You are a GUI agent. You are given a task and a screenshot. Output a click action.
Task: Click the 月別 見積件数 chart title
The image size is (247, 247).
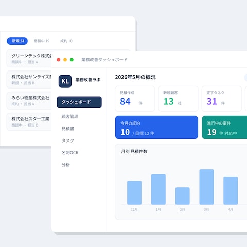[x=134, y=151]
